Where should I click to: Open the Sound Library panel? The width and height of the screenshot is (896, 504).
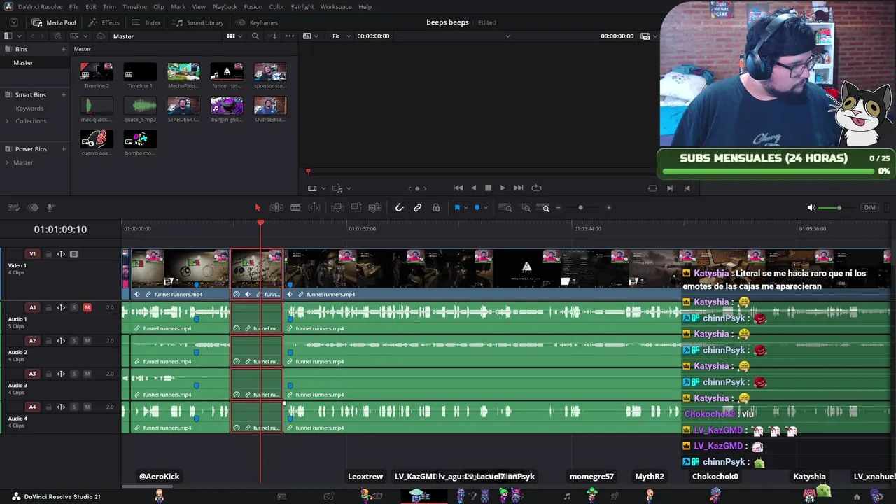click(x=198, y=22)
